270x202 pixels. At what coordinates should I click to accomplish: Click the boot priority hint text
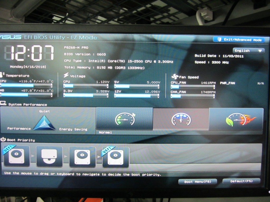click(83, 174)
